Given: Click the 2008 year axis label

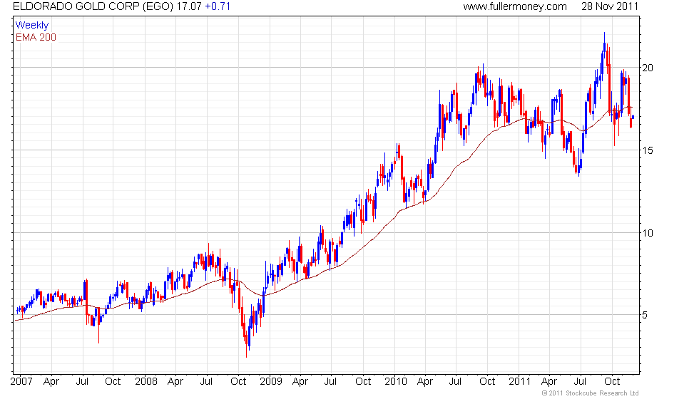Looking at the screenshot, I should coord(146,381).
